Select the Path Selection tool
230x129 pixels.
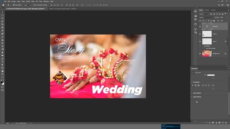pyautogui.click(x=3, y=64)
